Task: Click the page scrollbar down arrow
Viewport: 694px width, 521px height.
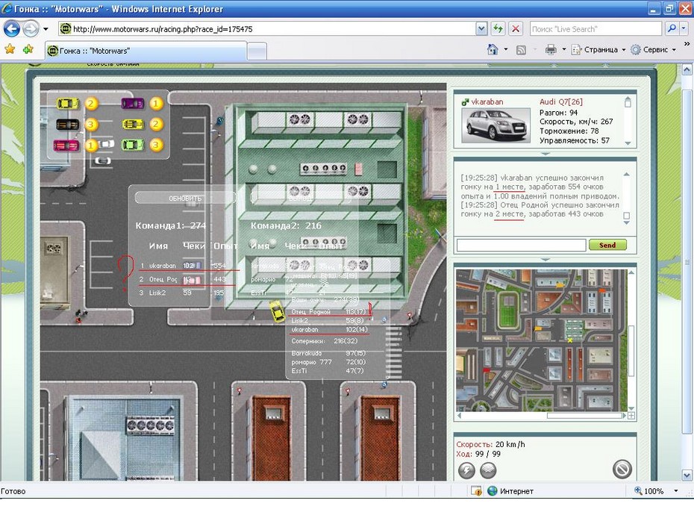Action: pos(687,475)
